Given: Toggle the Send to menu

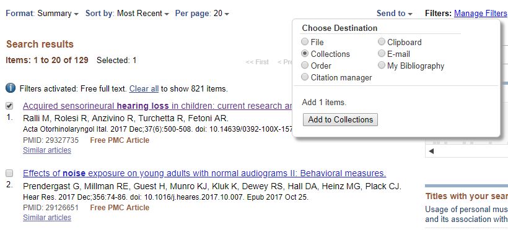Looking at the screenshot, I should pyautogui.click(x=394, y=13).
